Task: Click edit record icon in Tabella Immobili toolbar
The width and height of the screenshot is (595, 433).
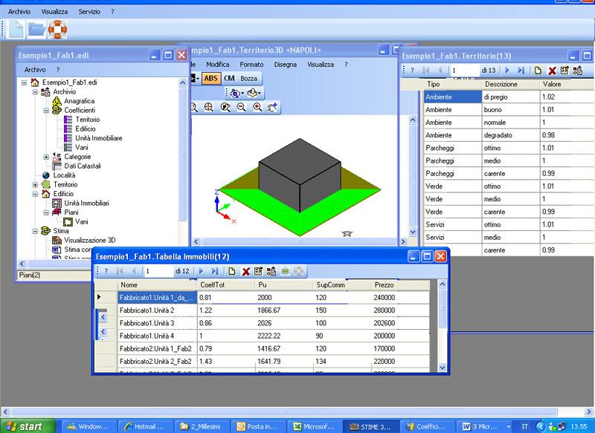Action: 258,272
